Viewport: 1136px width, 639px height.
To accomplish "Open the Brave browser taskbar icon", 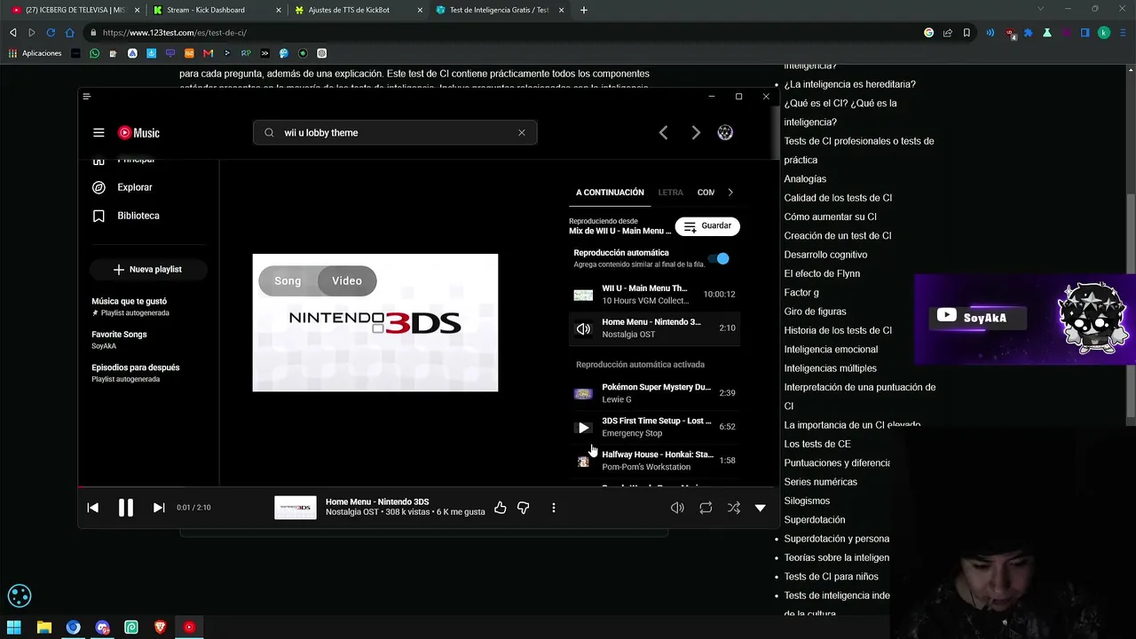I will (x=161, y=627).
